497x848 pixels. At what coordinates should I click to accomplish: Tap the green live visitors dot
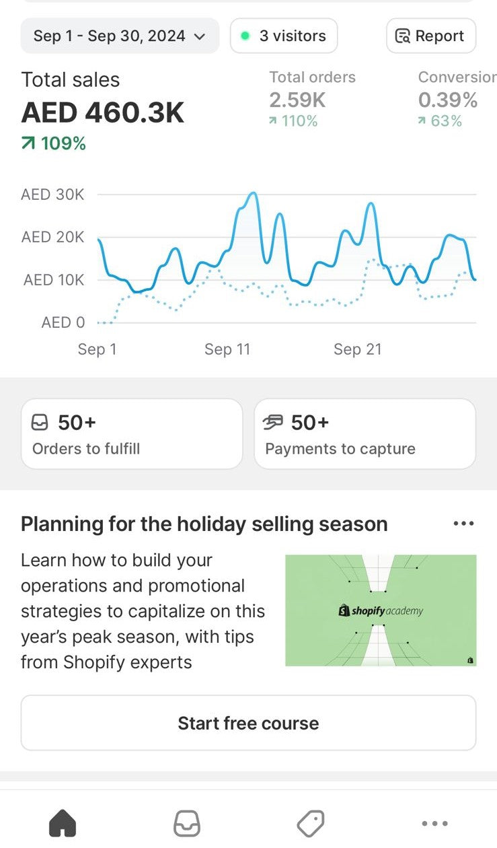245,36
